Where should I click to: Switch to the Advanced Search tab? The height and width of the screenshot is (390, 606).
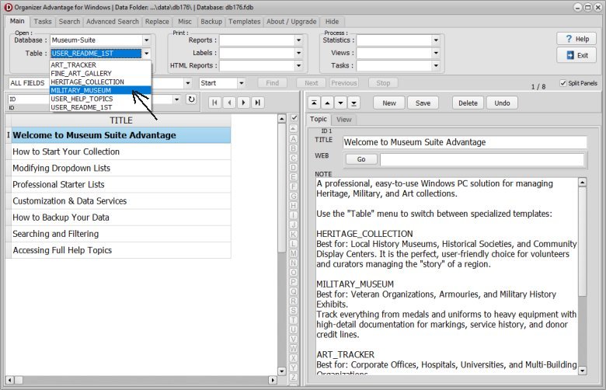(113, 22)
